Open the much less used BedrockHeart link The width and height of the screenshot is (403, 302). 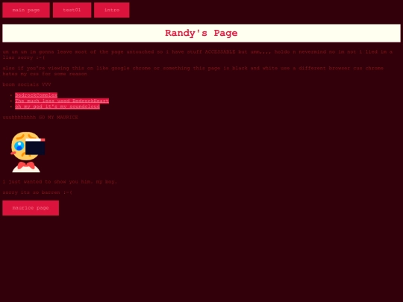[x=62, y=101]
